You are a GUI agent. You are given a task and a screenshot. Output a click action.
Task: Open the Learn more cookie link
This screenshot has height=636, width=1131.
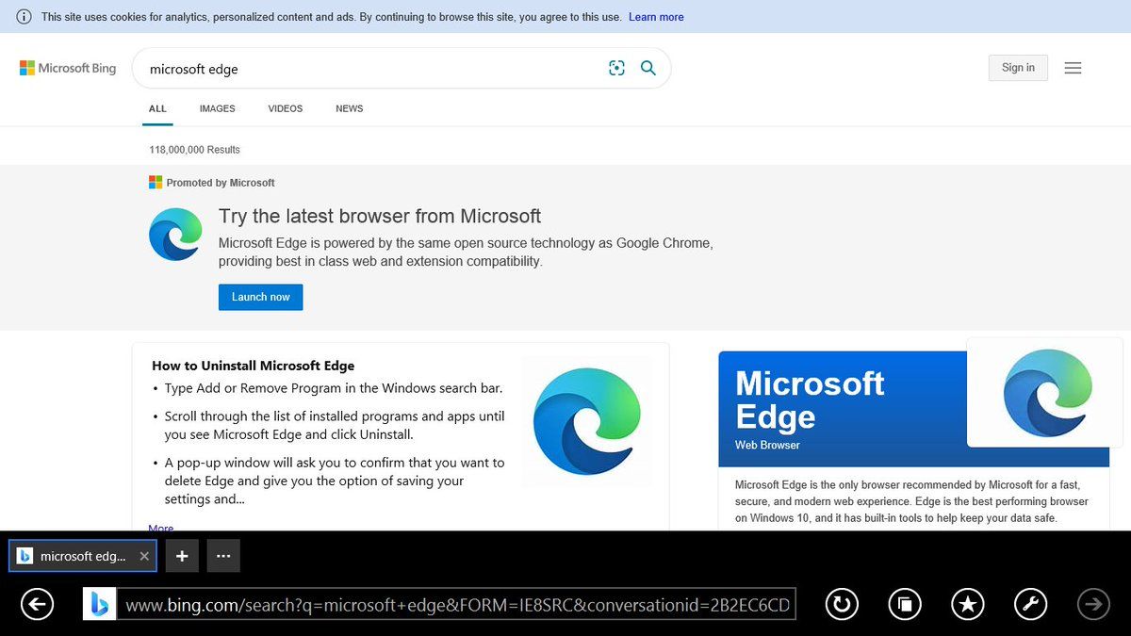tap(656, 17)
